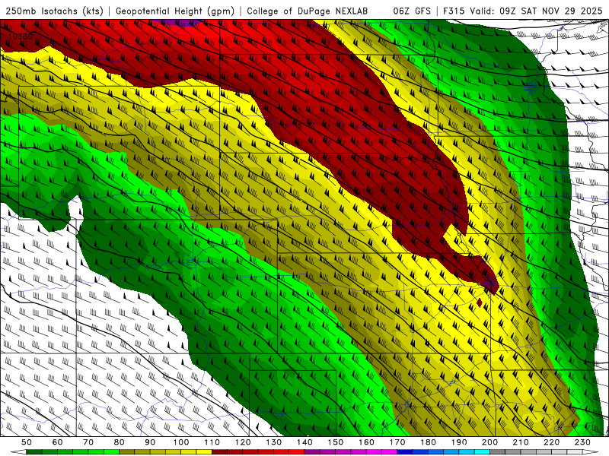This screenshot has height=456, width=609.
Task: Click the 'College of DuPage NEXLAB' header text
Action: pos(307,11)
